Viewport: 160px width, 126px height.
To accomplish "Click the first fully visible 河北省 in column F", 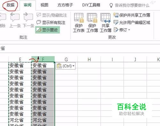I will pos(43,120).
